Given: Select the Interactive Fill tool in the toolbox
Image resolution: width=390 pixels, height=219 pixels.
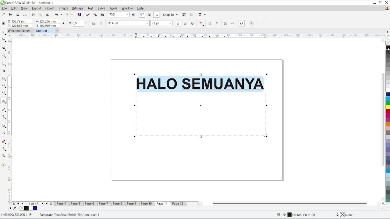Looking at the screenshot, I should 4,148.
